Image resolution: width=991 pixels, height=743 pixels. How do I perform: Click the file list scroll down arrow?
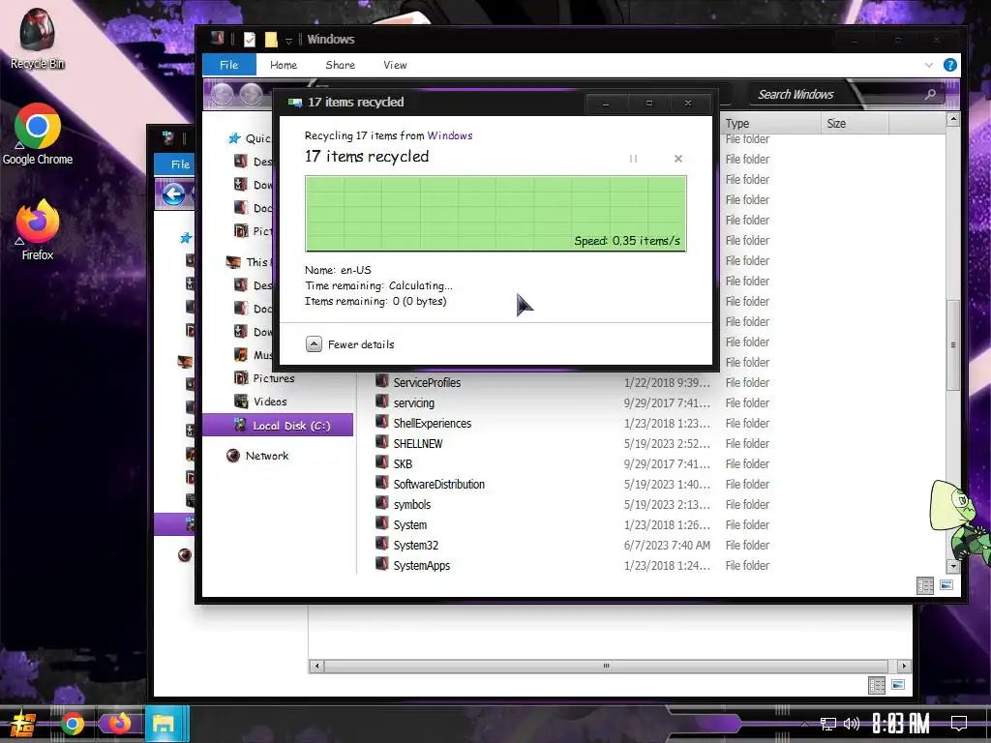[x=953, y=567]
